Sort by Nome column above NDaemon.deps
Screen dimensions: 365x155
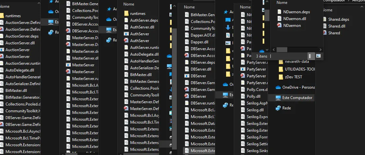[x=282, y=3]
